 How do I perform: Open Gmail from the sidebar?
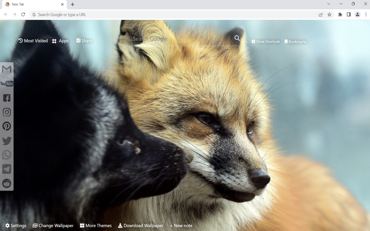pyautogui.click(x=7, y=69)
